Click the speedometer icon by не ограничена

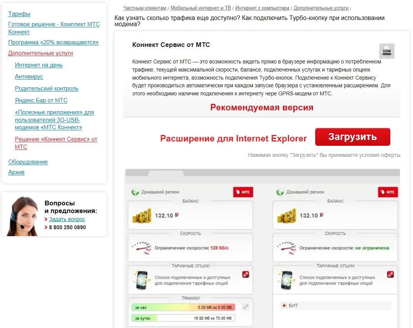[x=287, y=248]
